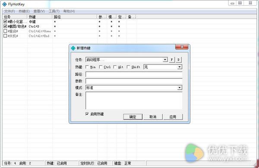Image resolution: width=259 pixels, height=168 pixels.
Task: Click status bar entry 键盘: 正常
Action: (x=129, y=163)
